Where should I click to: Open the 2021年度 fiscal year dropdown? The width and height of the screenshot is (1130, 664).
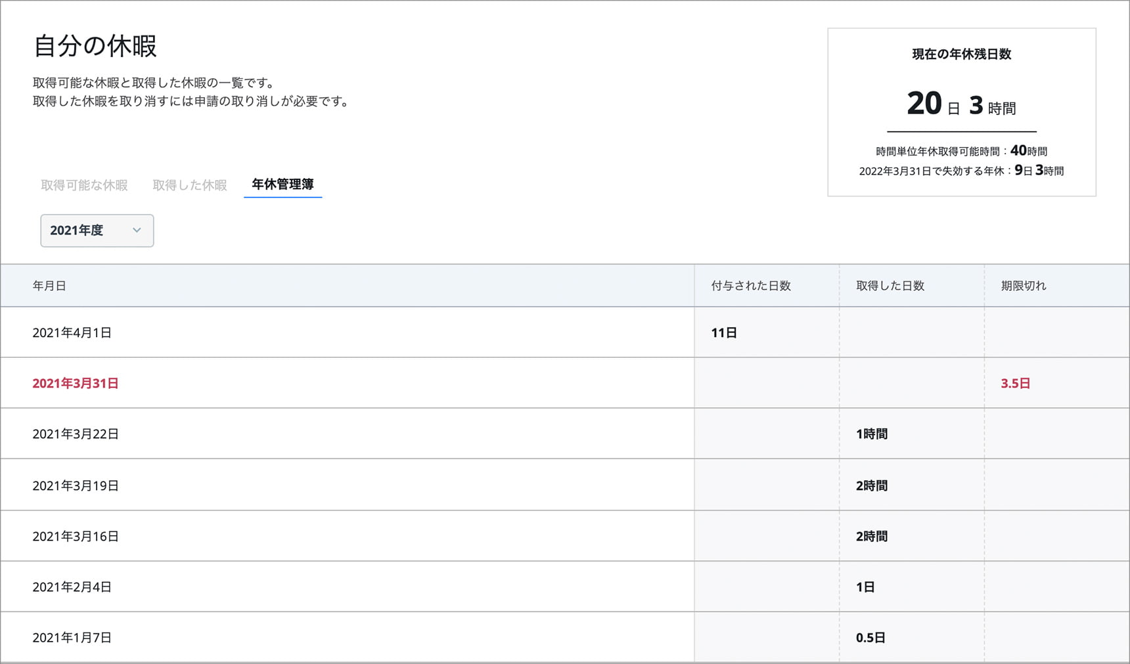[97, 231]
